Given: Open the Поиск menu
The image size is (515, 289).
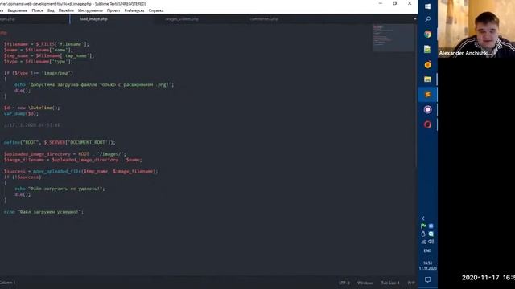Looking at the screenshot, I should coord(38,10).
